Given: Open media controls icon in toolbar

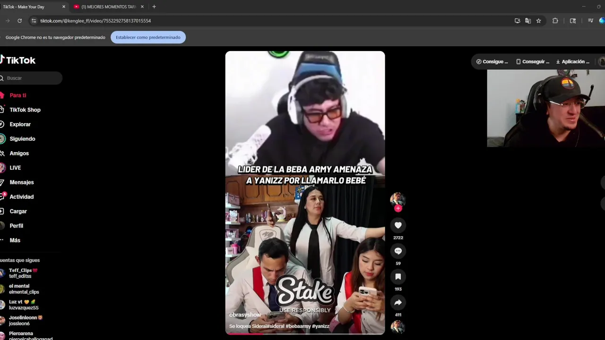Looking at the screenshot, I should coord(590,21).
